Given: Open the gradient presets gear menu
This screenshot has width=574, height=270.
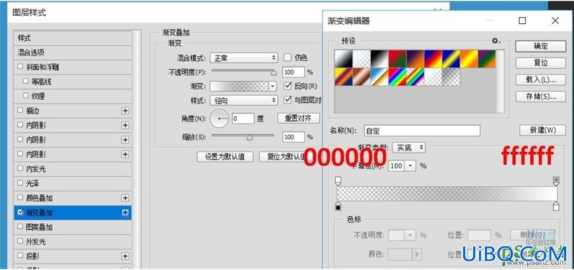Looking at the screenshot, I should coord(496,41).
